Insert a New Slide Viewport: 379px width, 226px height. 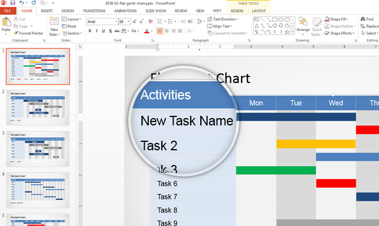(54, 27)
